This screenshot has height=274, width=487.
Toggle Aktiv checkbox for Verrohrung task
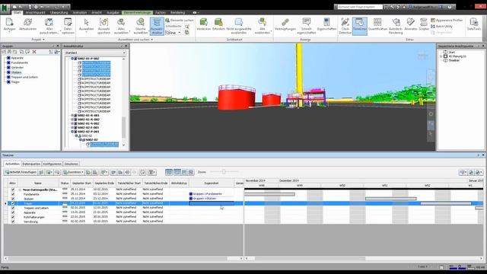coord(13,221)
